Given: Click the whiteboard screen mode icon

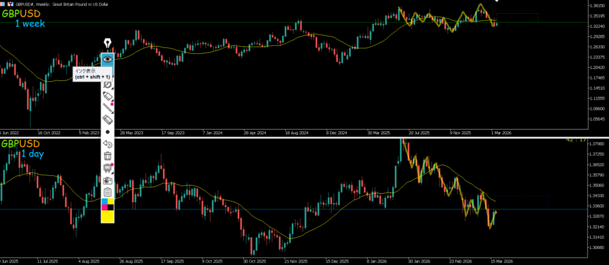Looking at the screenshot, I should (x=108, y=169).
